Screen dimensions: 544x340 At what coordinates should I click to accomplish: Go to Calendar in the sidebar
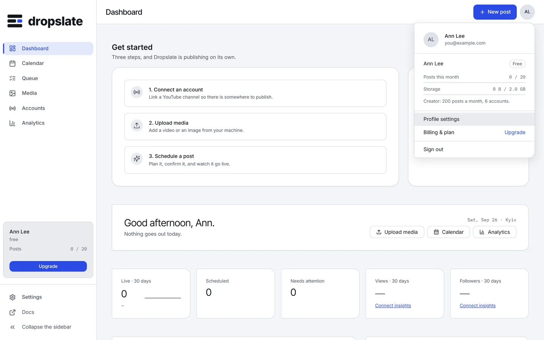[48, 63]
